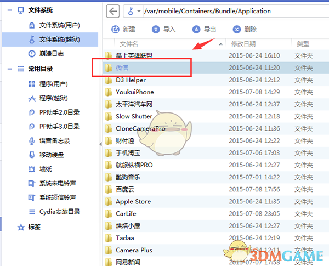Click the exclamation icon for 崩溃日志

coord(32,54)
